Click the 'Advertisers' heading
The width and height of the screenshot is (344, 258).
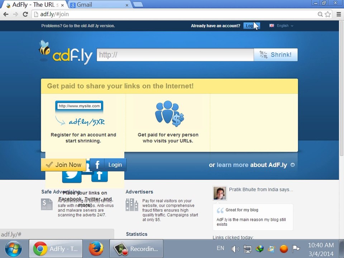(139, 192)
